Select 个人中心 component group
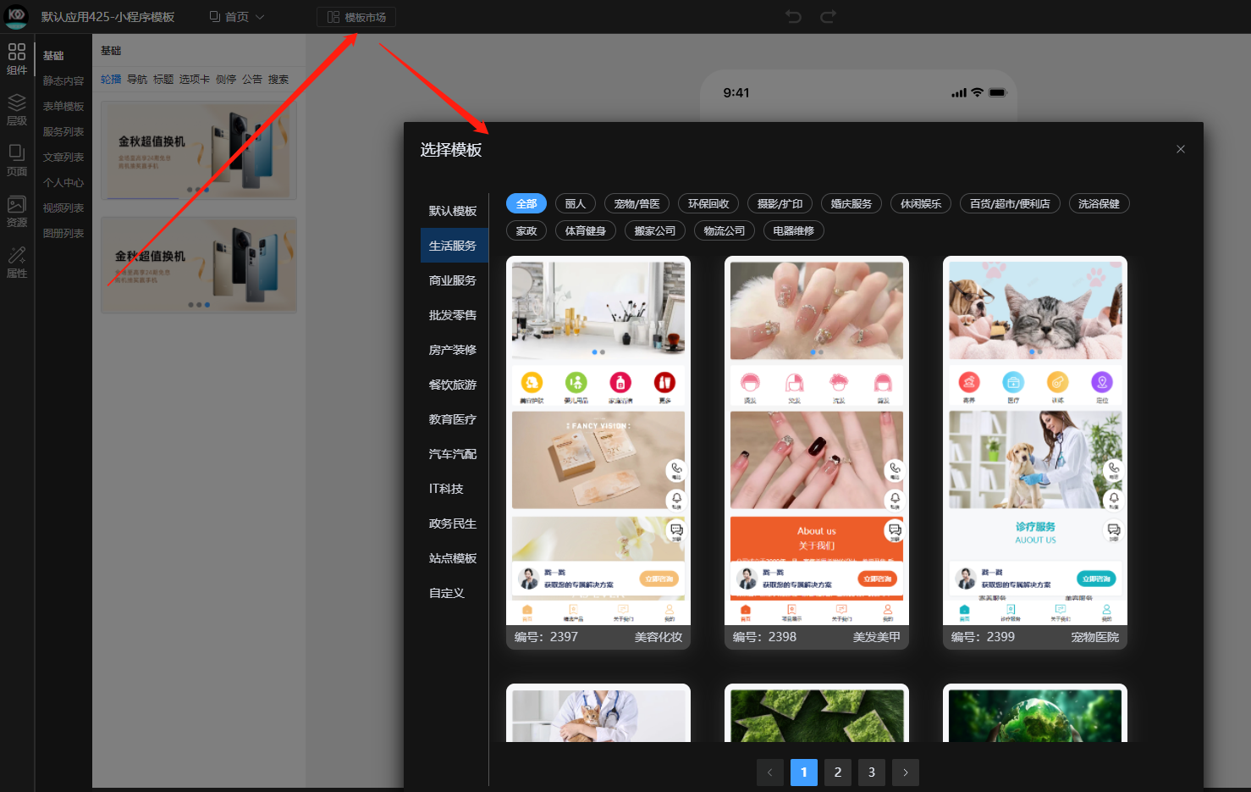1251x792 pixels. tap(63, 183)
